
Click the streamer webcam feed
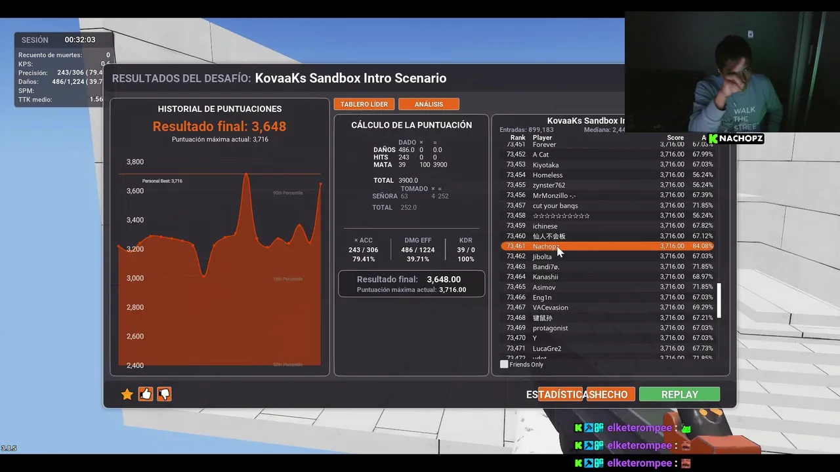(x=731, y=70)
